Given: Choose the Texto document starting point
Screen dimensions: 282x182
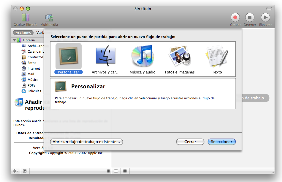Looking at the screenshot, I should (x=217, y=56).
